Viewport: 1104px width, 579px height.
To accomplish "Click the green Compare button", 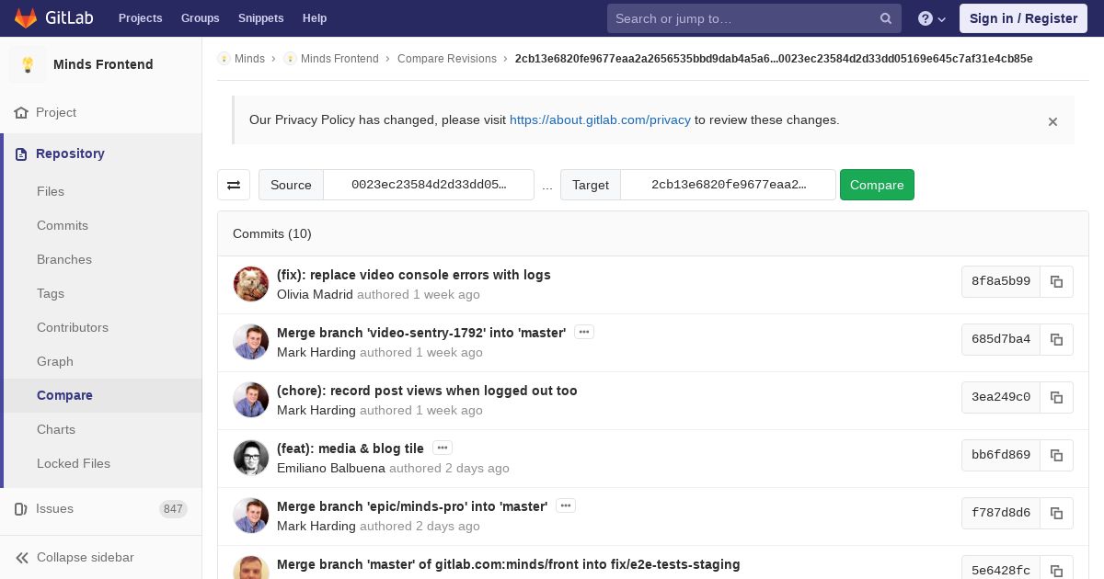I will [877, 185].
